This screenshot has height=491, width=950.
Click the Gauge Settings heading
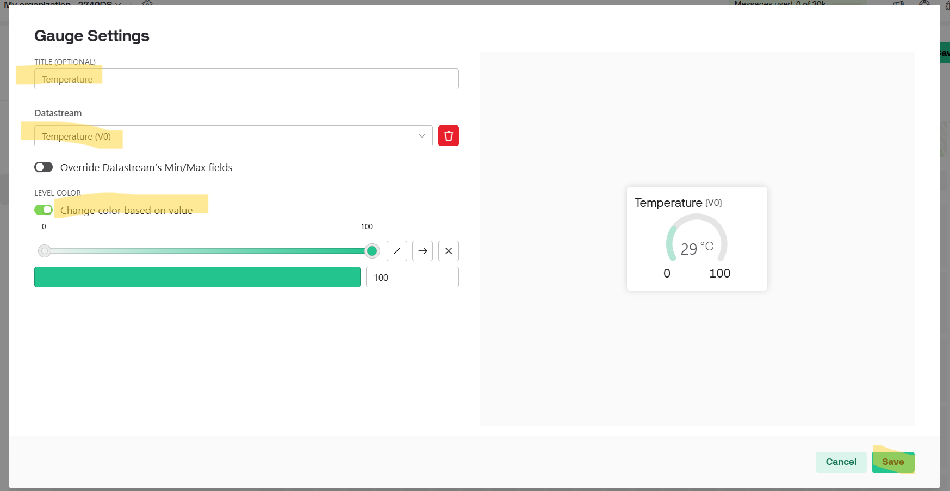pyautogui.click(x=92, y=36)
